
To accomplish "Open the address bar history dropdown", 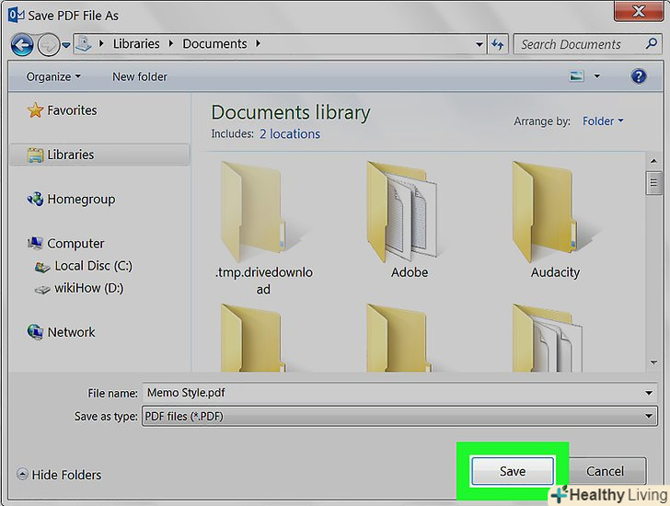I will pyautogui.click(x=479, y=44).
